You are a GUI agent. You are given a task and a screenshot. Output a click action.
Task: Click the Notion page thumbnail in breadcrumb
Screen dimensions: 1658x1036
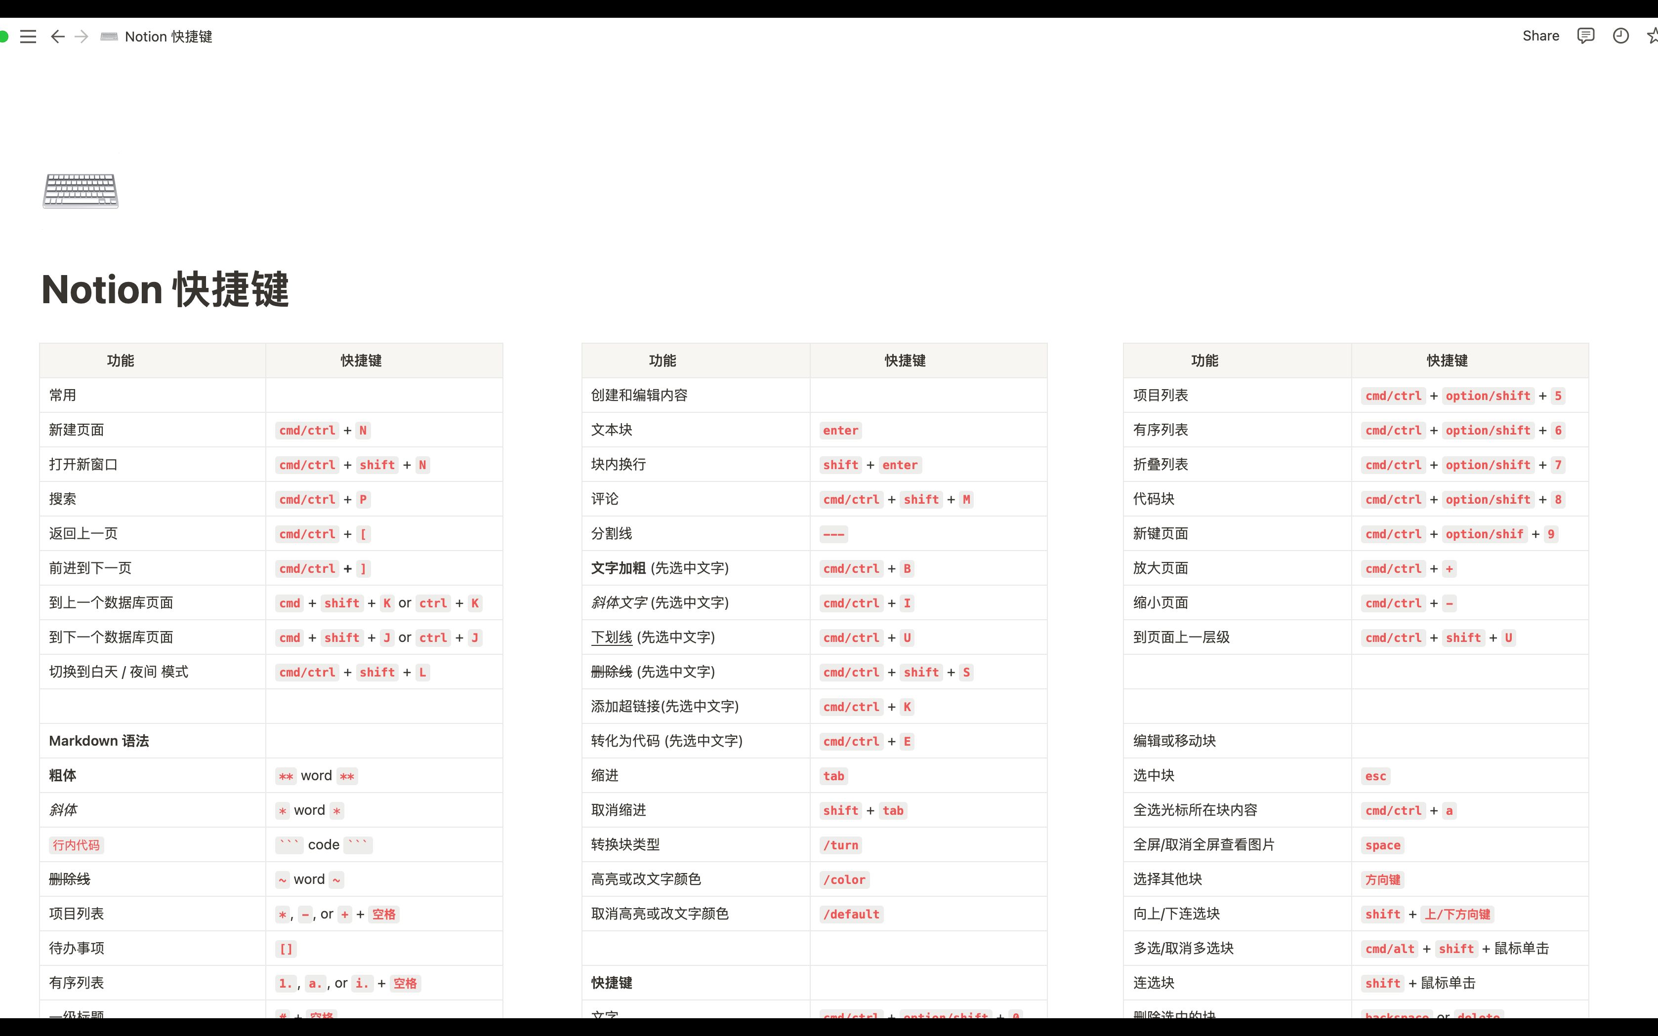click(x=109, y=36)
